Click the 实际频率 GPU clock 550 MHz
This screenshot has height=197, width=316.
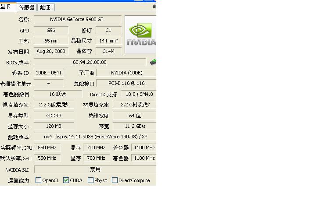click(x=47, y=148)
